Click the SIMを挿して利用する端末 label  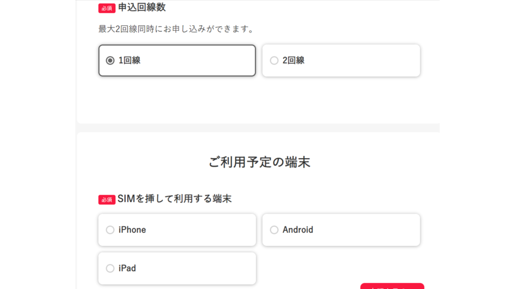tap(175, 199)
